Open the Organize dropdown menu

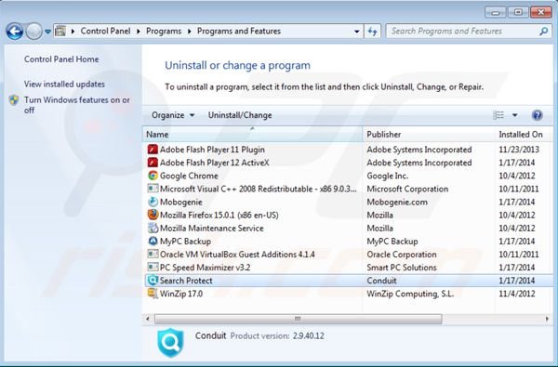coord(173,115)
